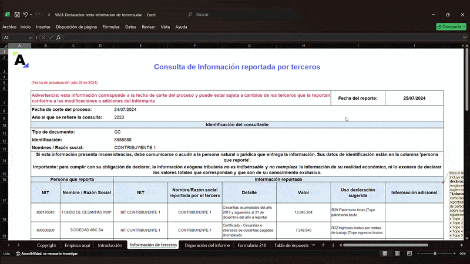Click NIT cell 800170043
Image resolution: width=470 pixels, height=264 pixels.
(x=46, y=212)
